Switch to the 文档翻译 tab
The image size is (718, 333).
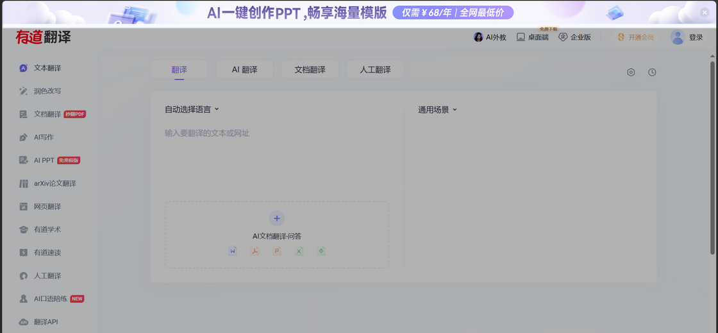click(x=310, y=70)
